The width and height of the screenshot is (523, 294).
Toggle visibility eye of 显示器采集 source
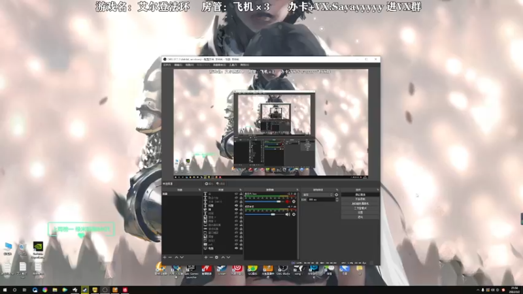[237, 225]
